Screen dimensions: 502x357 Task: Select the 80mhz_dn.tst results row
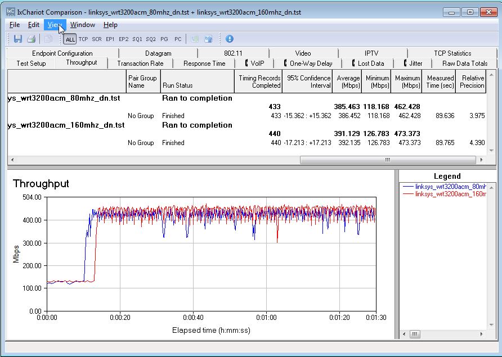246,98
